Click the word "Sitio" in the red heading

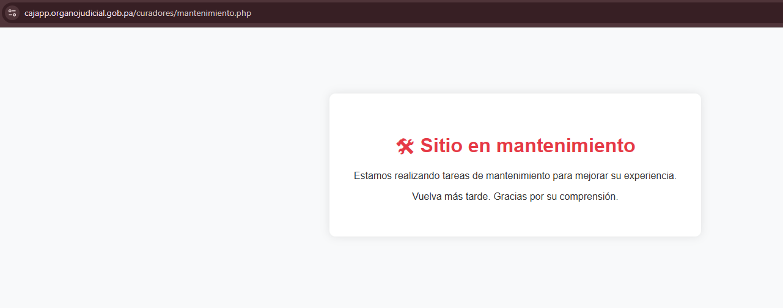(441, 145)
